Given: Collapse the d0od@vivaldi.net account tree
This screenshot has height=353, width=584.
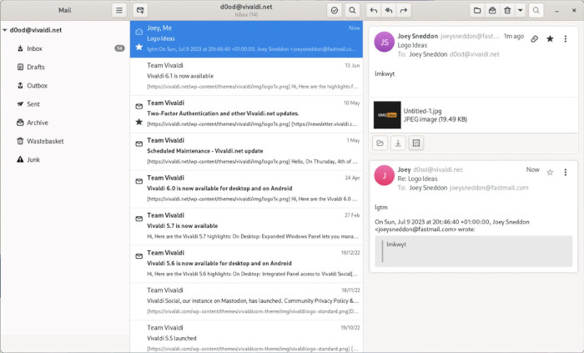Looking at the screenshot, I should [5, 30].
